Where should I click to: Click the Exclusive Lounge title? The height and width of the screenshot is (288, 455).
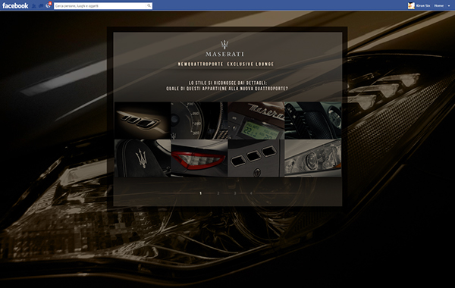coord(250,64)
